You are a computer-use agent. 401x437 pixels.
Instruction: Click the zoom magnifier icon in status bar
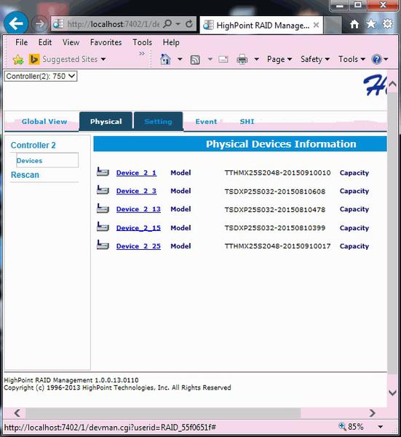pos(342,426)
